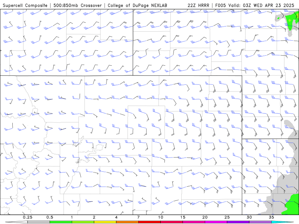Viewport: 299px width, 224px height.
Task: Click the '1' legend value
Action: [72, 217]
